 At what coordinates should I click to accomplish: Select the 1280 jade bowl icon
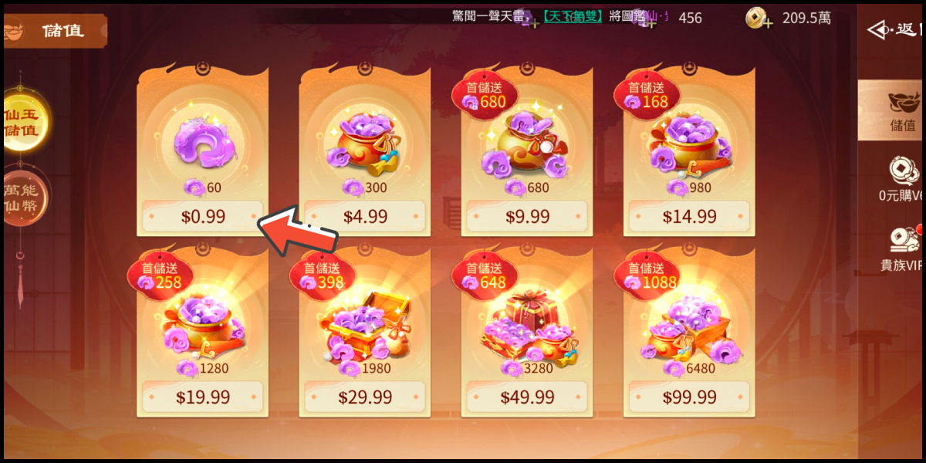point(203,324)
